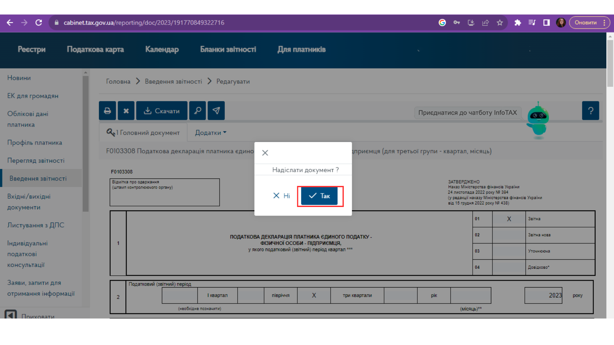614x345 pixels.
Task: Tick the Звітна нова checkbox cell
Action: [509, 235]
